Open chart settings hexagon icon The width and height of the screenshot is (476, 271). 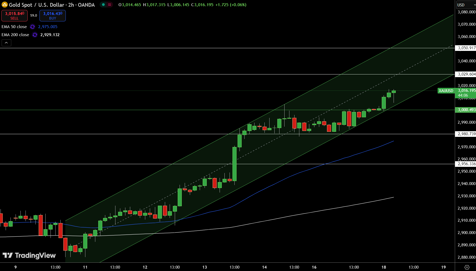(x=467, y=267)
